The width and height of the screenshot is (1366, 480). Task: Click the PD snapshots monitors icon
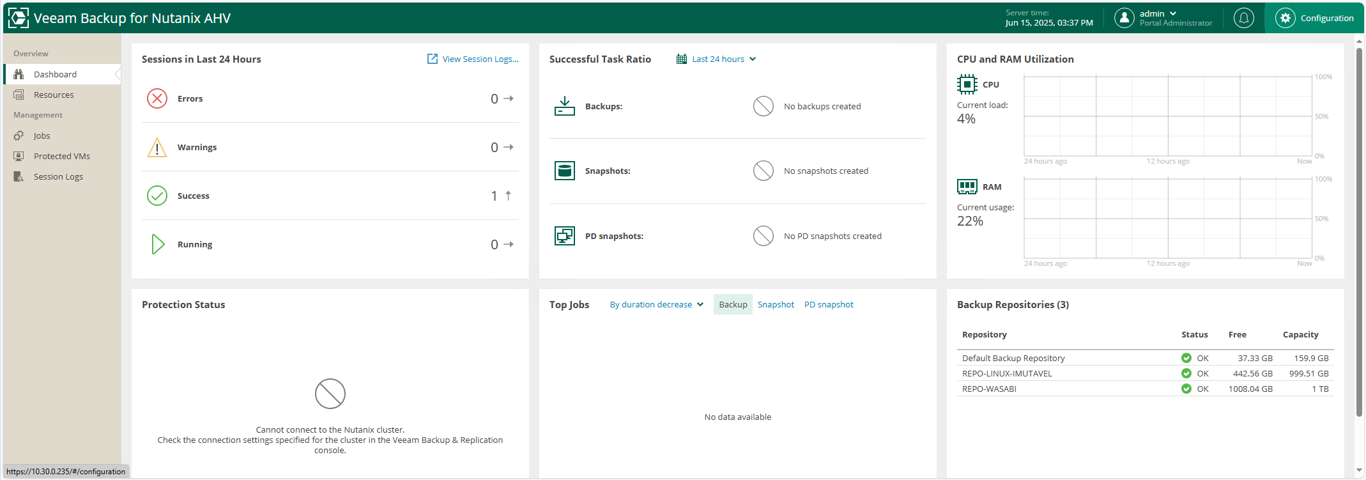tap(565, 236)
